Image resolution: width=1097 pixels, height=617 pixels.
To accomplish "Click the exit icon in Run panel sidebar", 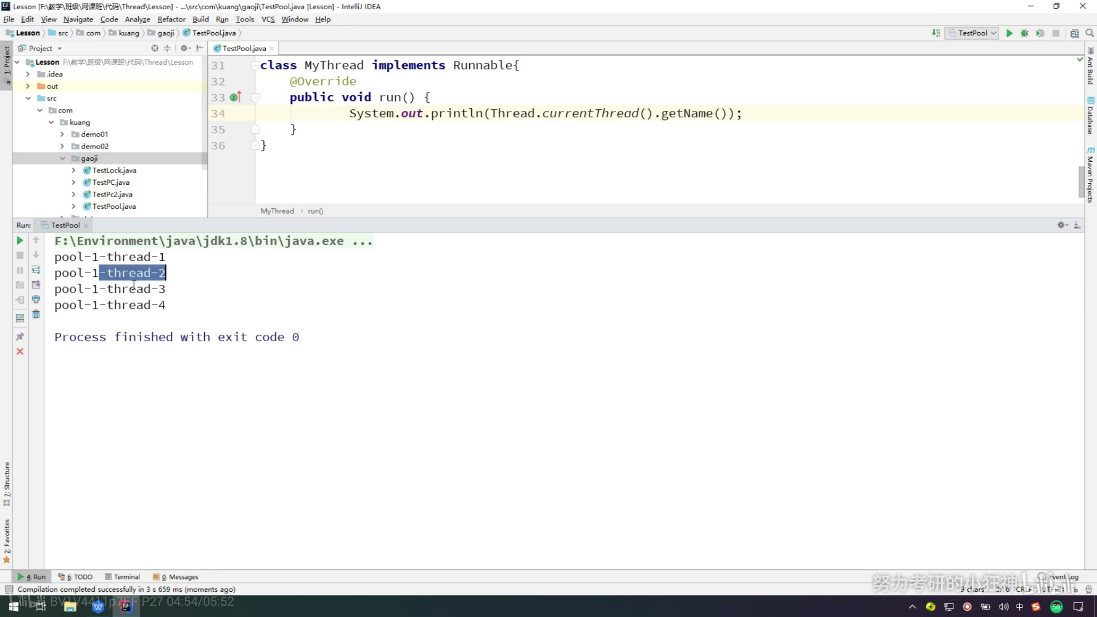I will pyautogui.click(x=20, y=300).
